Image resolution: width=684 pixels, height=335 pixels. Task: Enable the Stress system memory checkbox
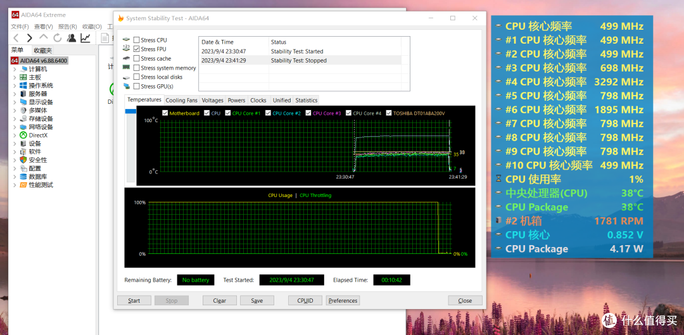pyautogui.click(x=137, y=68)
